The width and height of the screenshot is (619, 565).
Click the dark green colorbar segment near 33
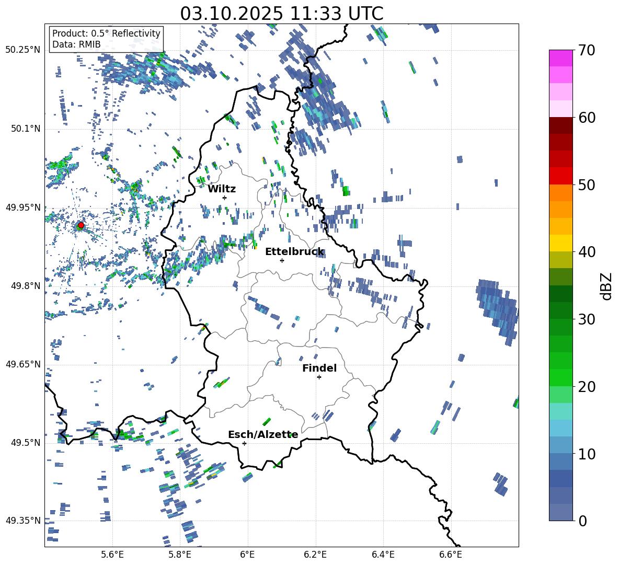[560, 294]
